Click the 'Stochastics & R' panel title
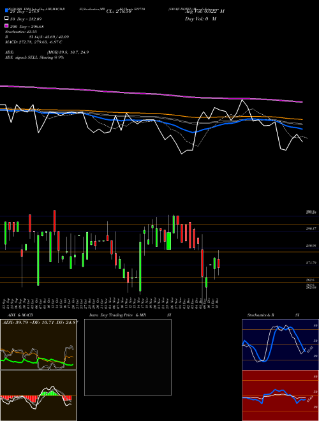The image size is (319, 421). (x=261, y=315)
